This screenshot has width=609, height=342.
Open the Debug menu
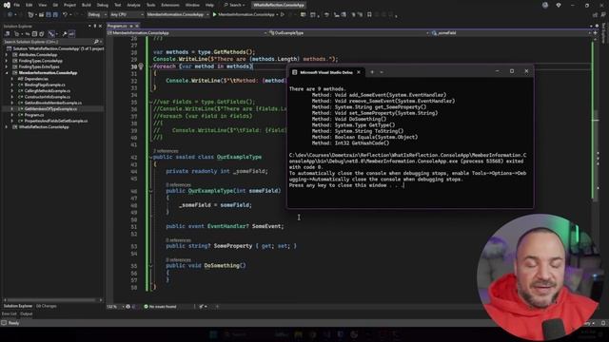103,5
